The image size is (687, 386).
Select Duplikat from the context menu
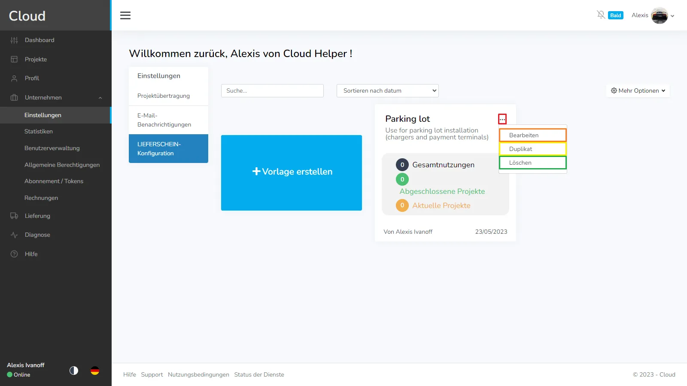pos(533,149)
